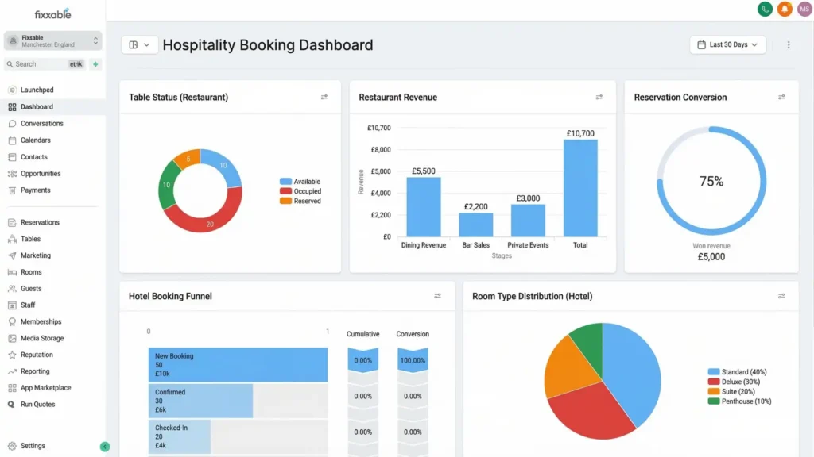Screen dimensions: 814x457
Task: Open the Last 30 Days date range dropdown
Action: pos(727,44)
